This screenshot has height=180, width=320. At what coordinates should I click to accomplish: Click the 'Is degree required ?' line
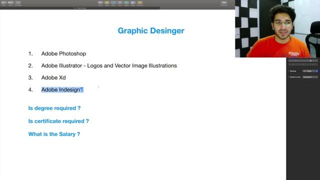pyautogui.click(x=54, y=108)
